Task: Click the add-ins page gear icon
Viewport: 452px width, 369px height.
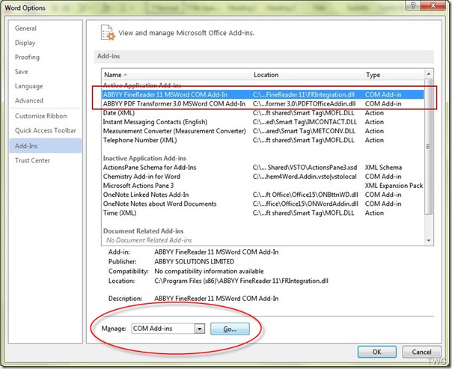Action: click(x=108, y=32)
